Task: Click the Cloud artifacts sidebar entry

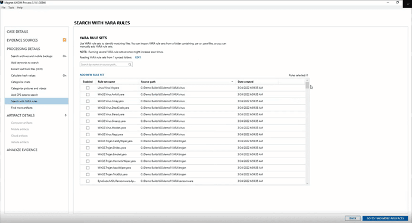Action: pos(19,136)
